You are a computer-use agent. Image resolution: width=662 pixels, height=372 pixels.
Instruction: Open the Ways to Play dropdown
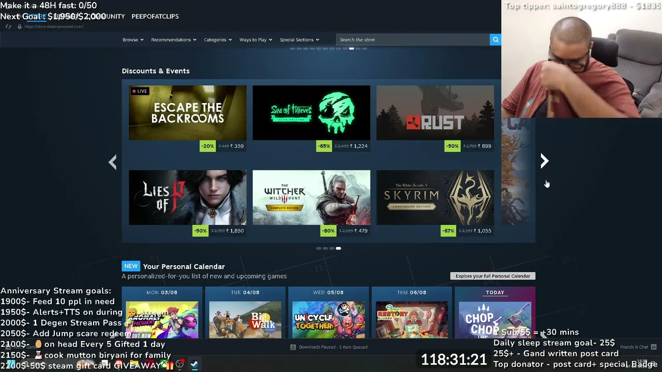255,40
